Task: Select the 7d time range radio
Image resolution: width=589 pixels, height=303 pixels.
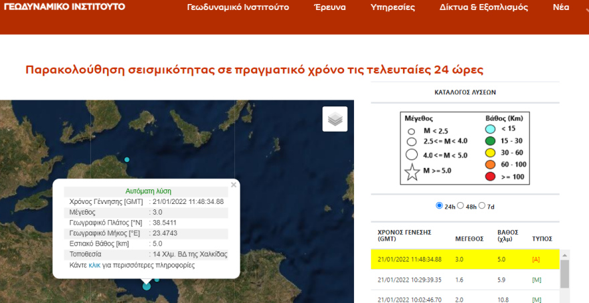Action: [x=482, y=206]
